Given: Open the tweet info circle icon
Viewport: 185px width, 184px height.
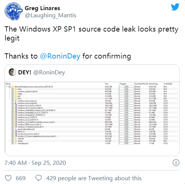Looking at the screenshot, I should pyautogui.click(x=176, y=163).
